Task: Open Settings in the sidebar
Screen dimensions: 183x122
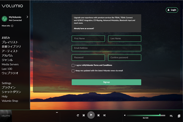Action: tap(6, 83)
